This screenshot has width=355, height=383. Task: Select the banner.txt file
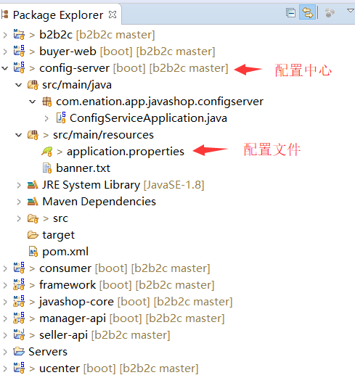(83, 168)
